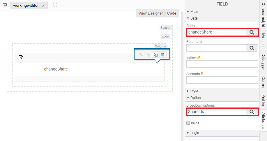Image resolution: width=267 pixels, height=141 pixels.
Task: Click the changeShare text input in designer
Action: coord(95,69)
